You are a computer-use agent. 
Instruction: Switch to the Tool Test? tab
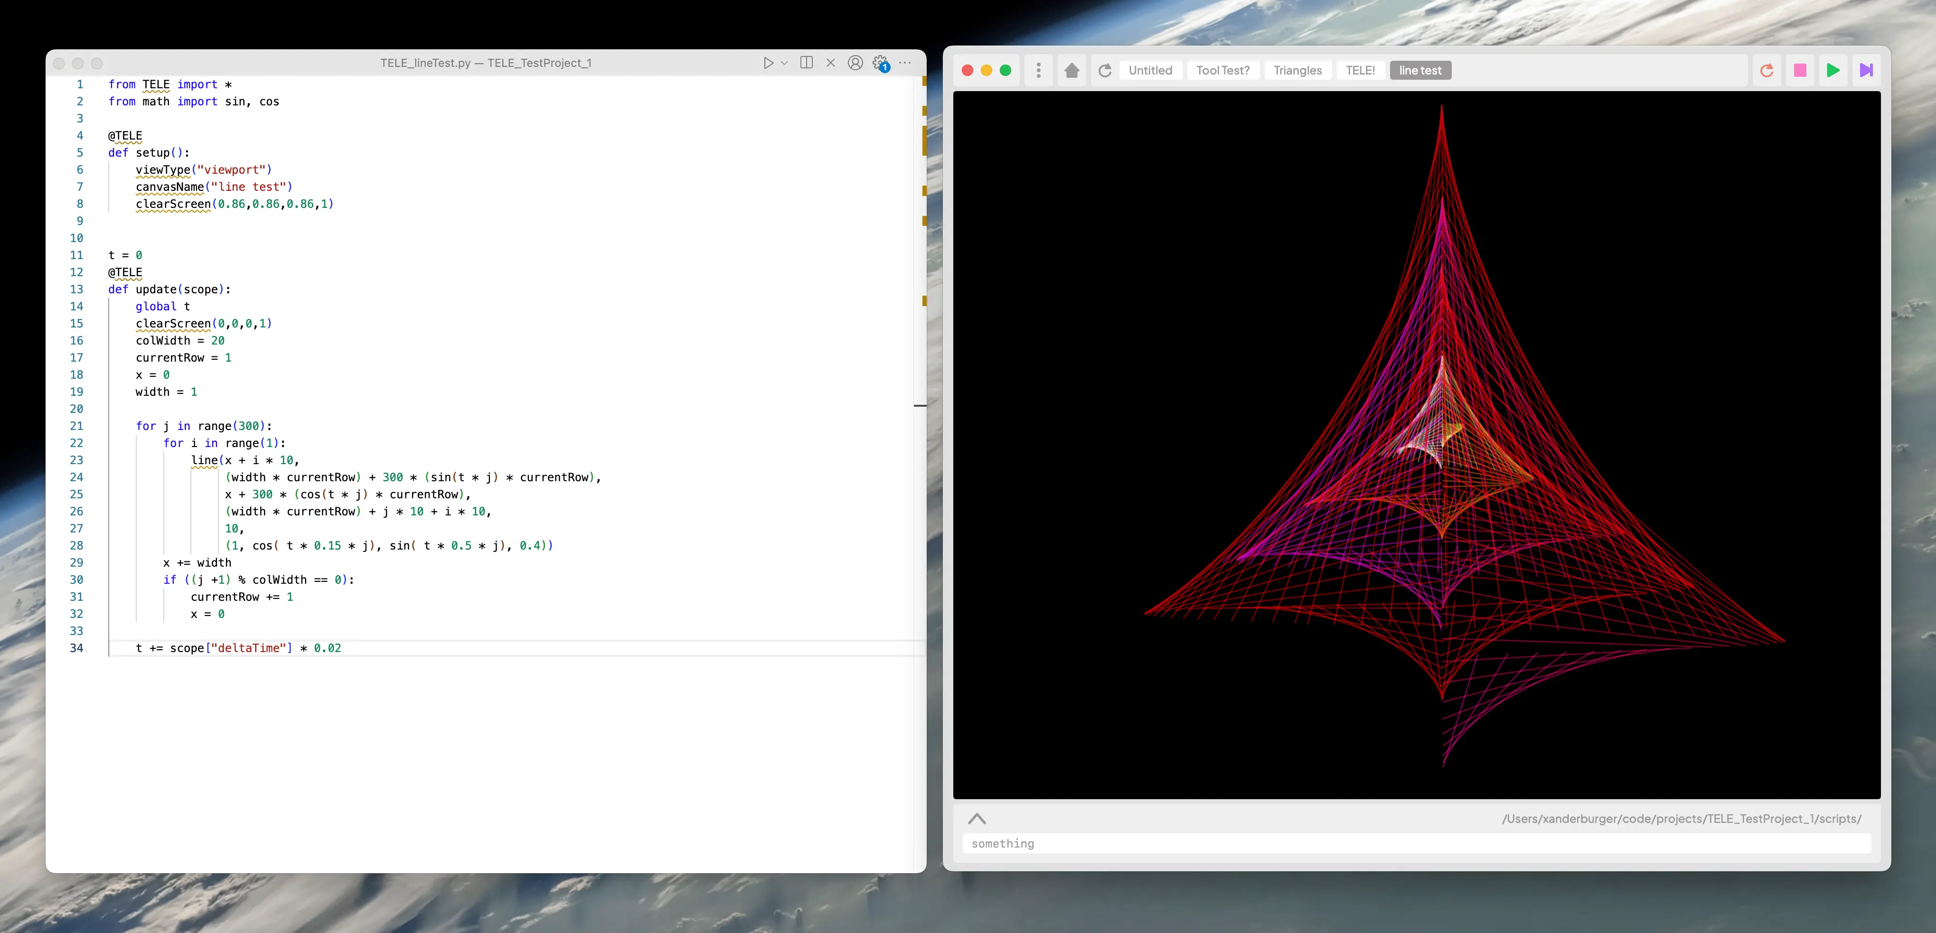click(x=1223, y=71)
